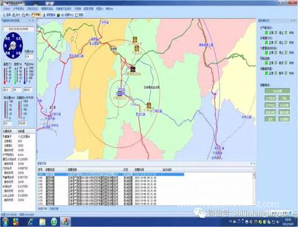298x227 pixels.
Task: Click the yellow station marker at top of circle
Action: (135, 39)
